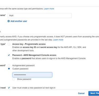Click the 'Autogenerated password' label text

(23, 65)
